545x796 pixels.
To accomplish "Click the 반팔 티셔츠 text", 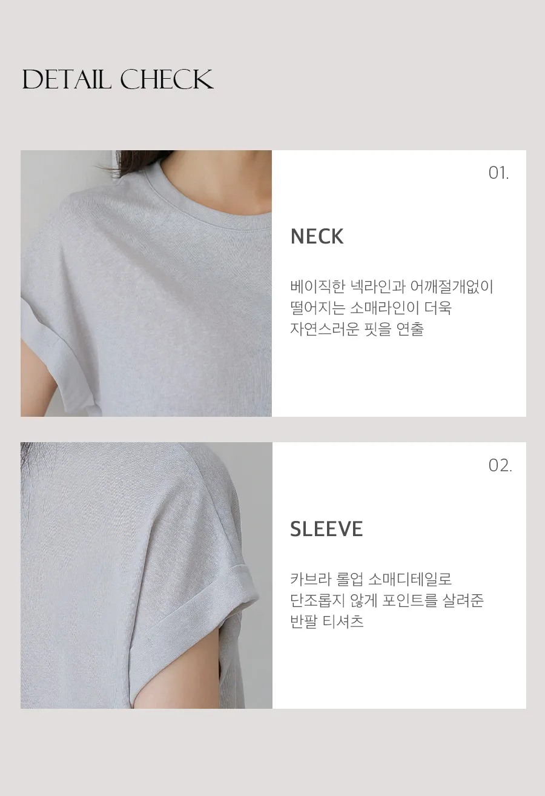I will pyautogui.click(x=327, y=622).
